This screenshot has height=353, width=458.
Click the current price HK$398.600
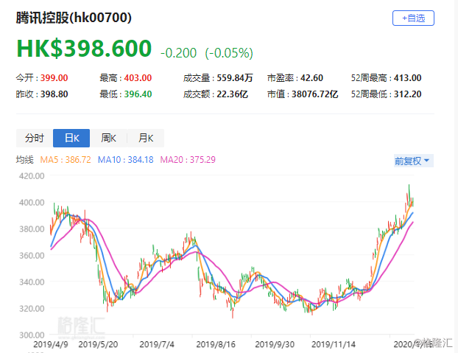[x=84, y=48]
